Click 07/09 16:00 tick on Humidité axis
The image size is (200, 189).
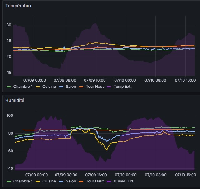[x=96, y=175]
